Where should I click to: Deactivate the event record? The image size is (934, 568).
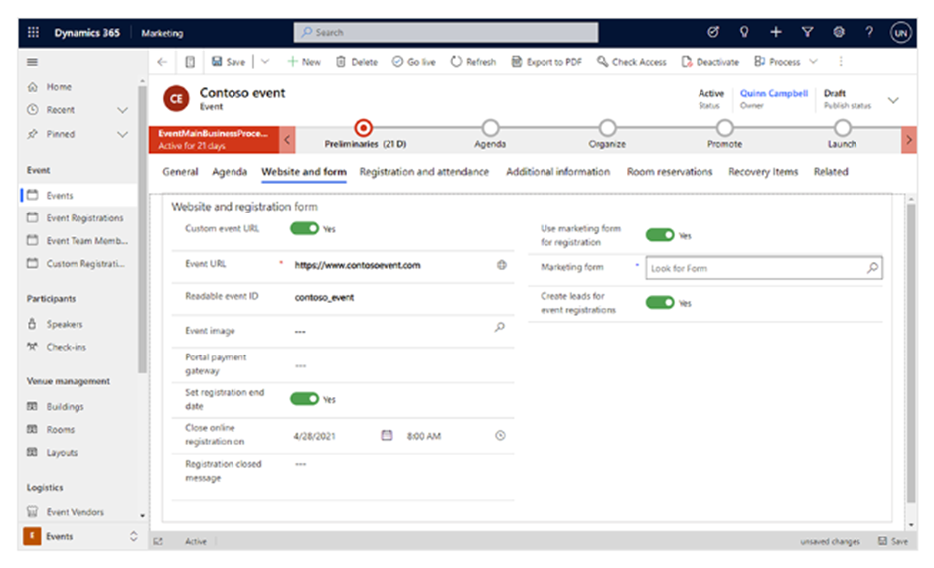click(x=710, y=62)
